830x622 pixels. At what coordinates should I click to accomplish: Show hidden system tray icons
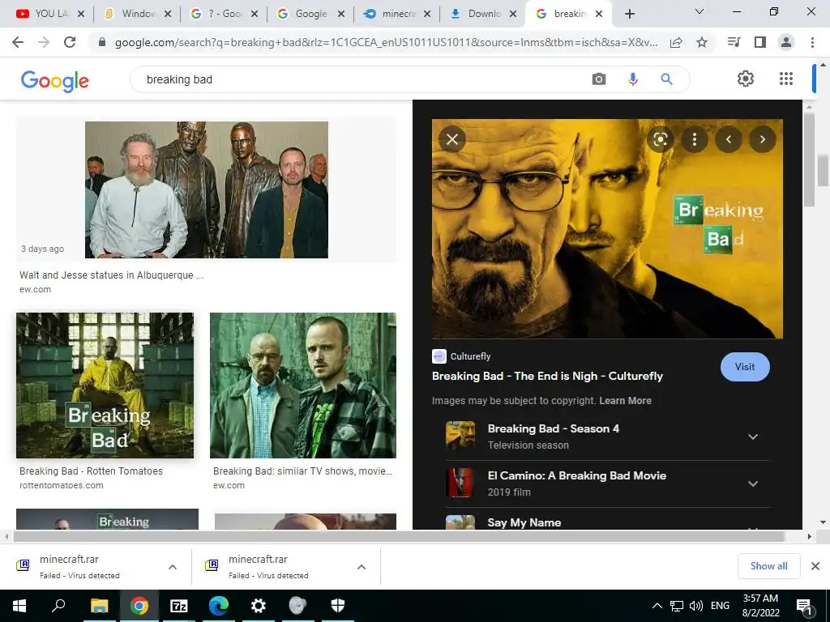[x=657, y=606]
